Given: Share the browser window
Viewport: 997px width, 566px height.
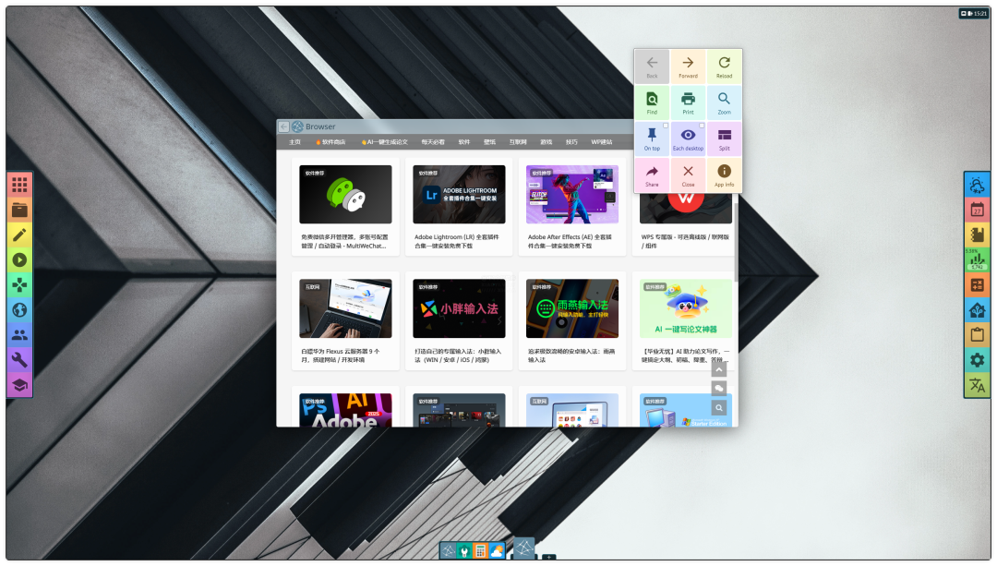Looking at the screenshot, I should coord(652,175).
